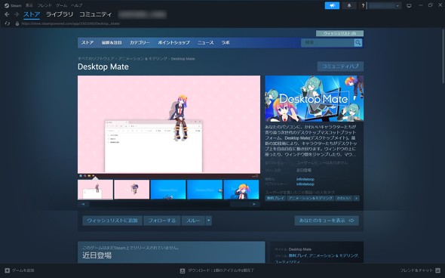This screenshot has width=445, height=278.
Task: Open the ニュース nav item
Action: pos(205,42)
